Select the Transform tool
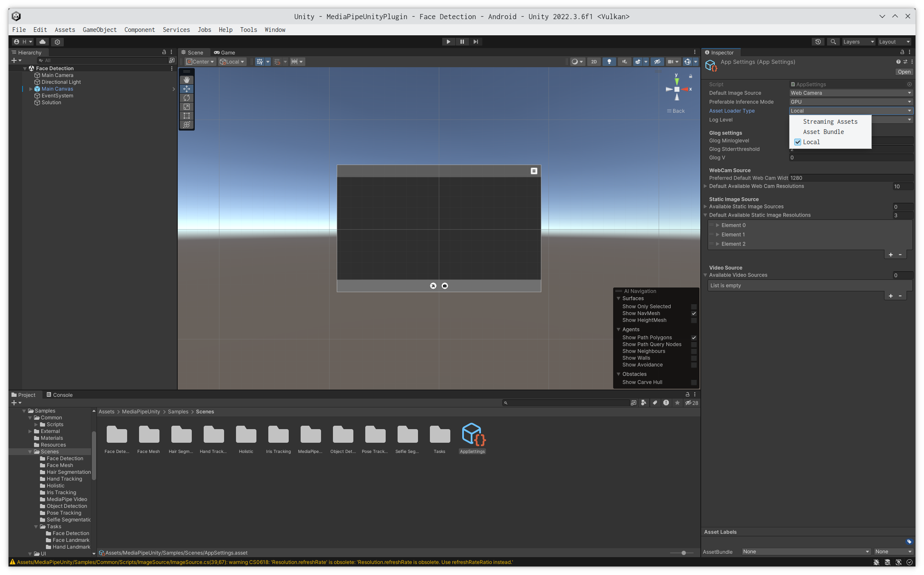924x575 pixels. click(x=187, y=125)
